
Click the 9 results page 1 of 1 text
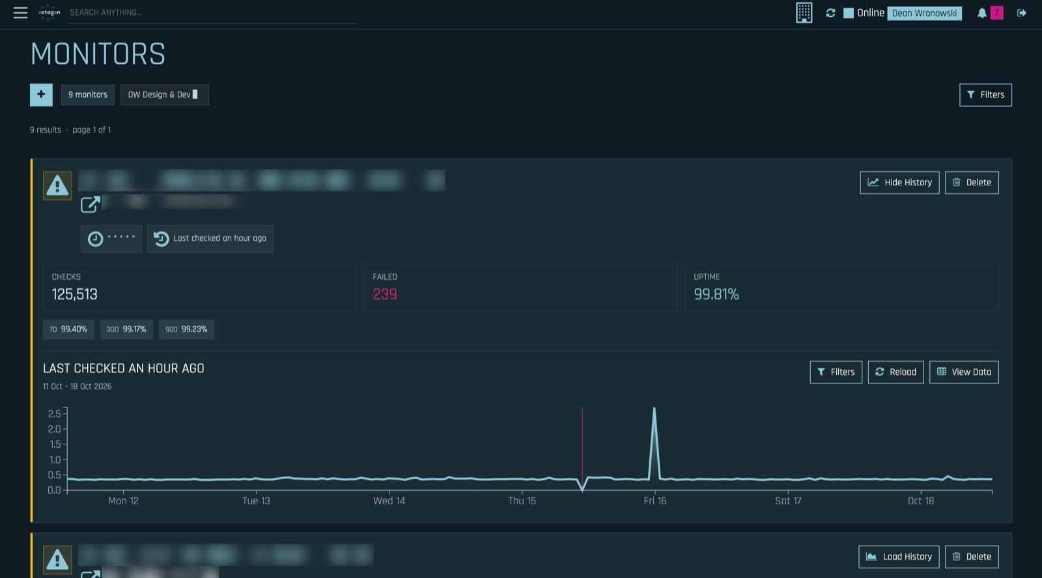tap(70, 130)
